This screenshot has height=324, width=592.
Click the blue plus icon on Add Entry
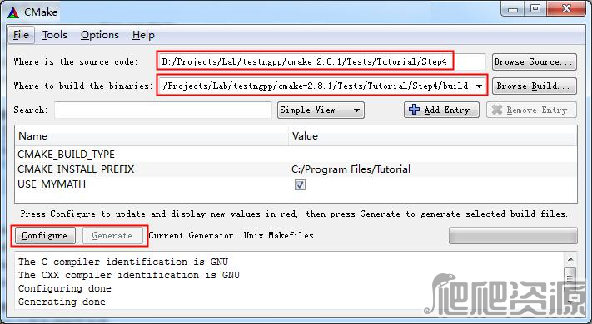pyautogui.click(x=414, y=110)
